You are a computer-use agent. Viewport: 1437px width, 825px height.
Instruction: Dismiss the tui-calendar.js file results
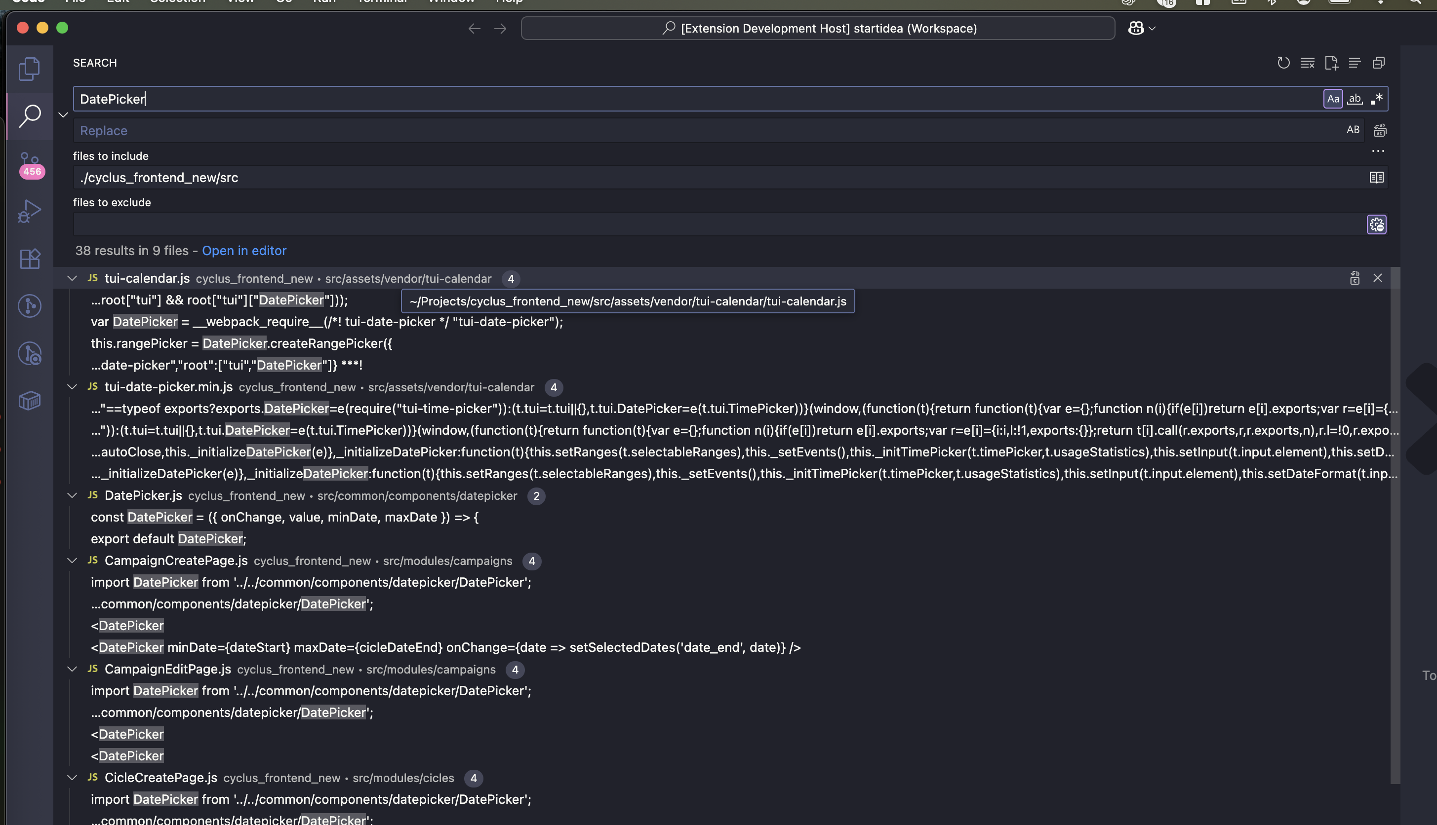pyautogui.click(x=1377, y=278)
